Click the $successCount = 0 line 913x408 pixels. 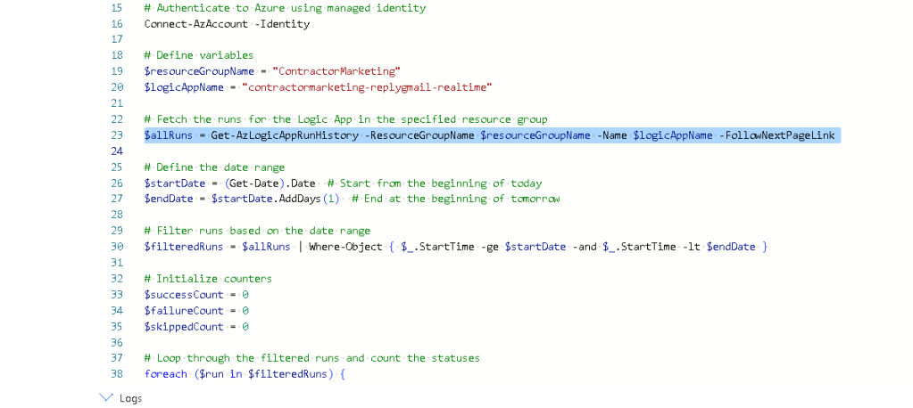point(197,295)
